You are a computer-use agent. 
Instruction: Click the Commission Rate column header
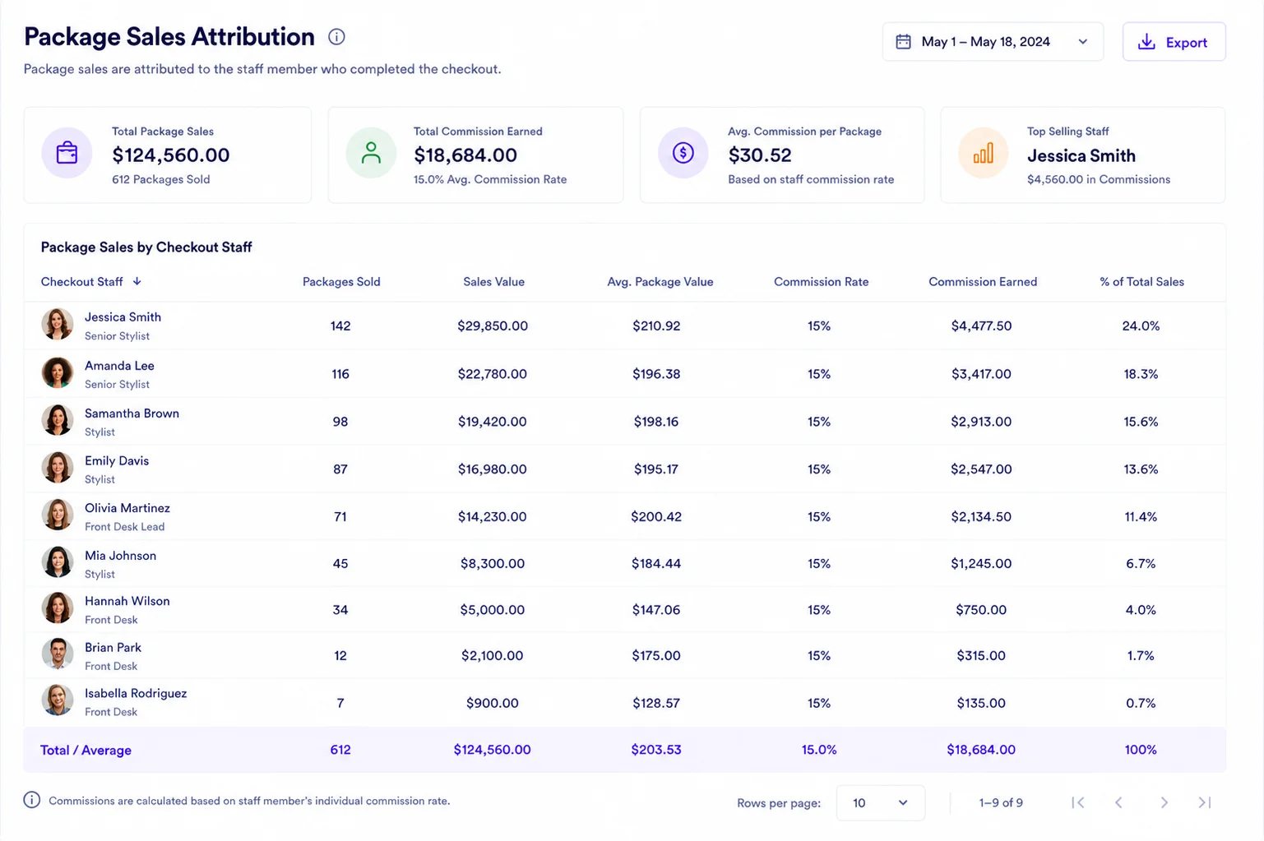click(x=821, y=282)
